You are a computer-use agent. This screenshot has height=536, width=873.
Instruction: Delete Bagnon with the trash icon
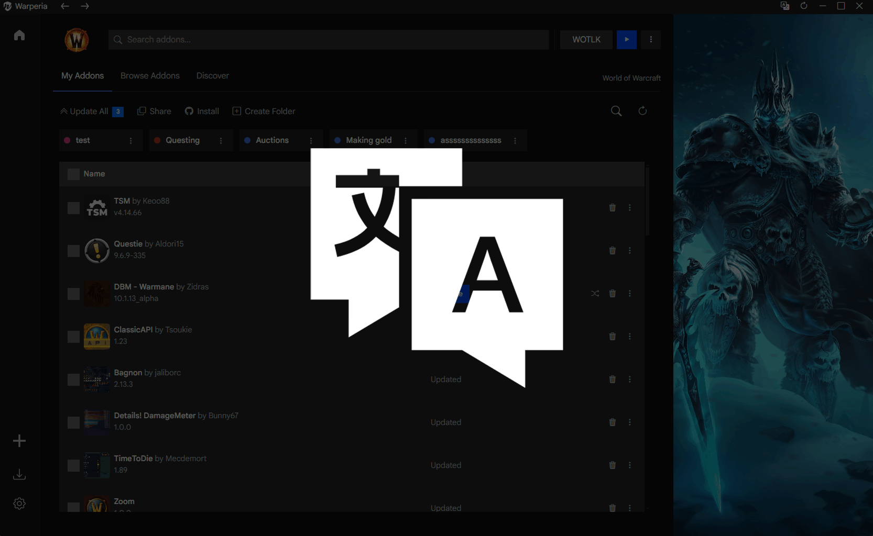tap(613, 379)
